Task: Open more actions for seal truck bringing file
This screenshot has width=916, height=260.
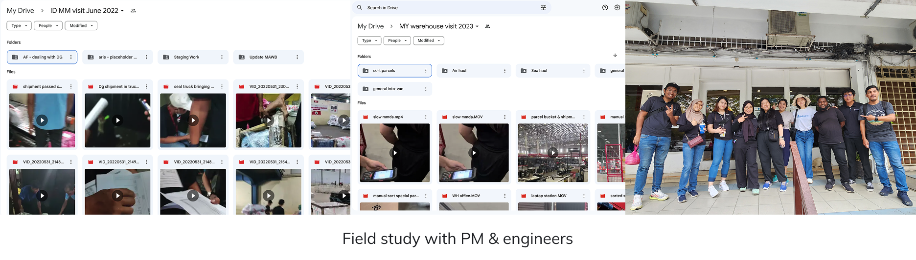Action: pos(222,87)
